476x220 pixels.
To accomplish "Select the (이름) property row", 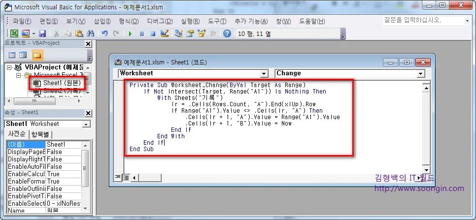I will click(44, 145).
